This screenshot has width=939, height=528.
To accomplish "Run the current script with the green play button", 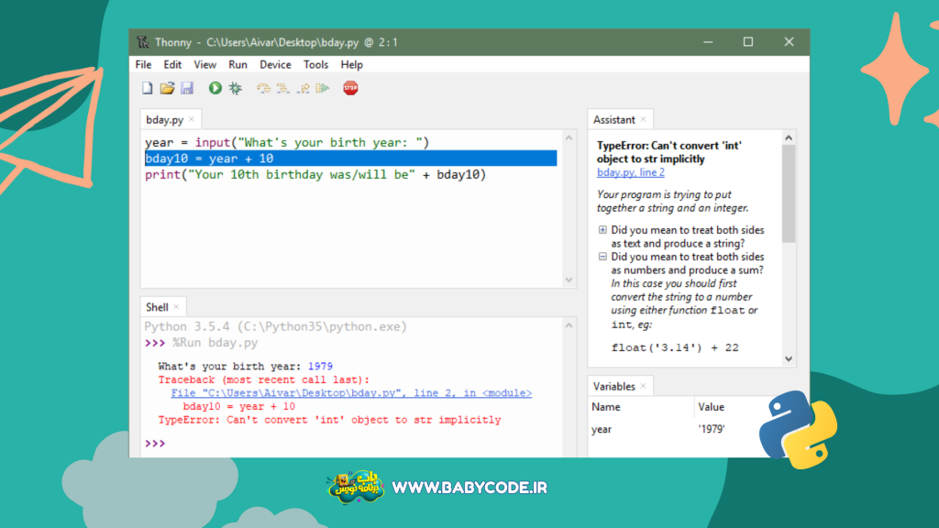I will (x=215, y=89).
